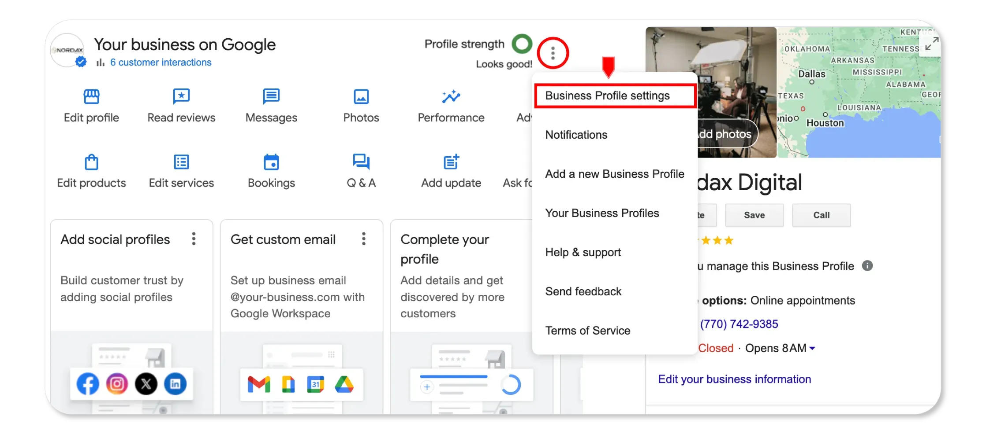Open Edit services list icon
Screen dimensions: 986x434
coord(181,162)
